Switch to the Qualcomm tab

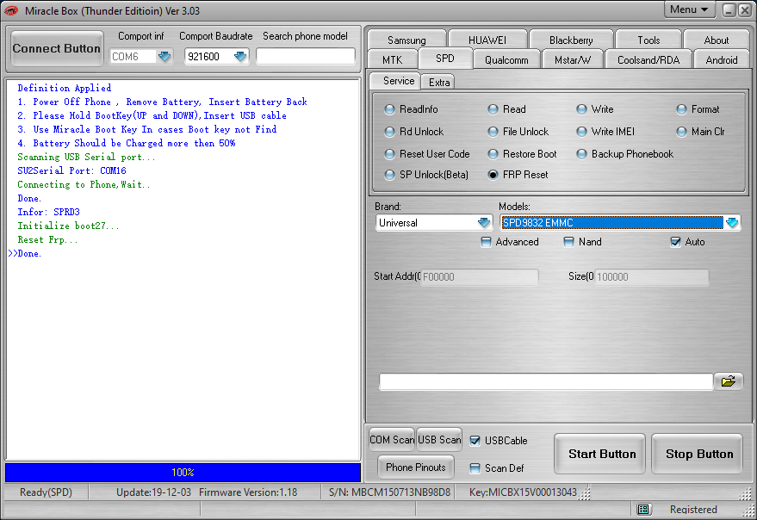point(506,60)
